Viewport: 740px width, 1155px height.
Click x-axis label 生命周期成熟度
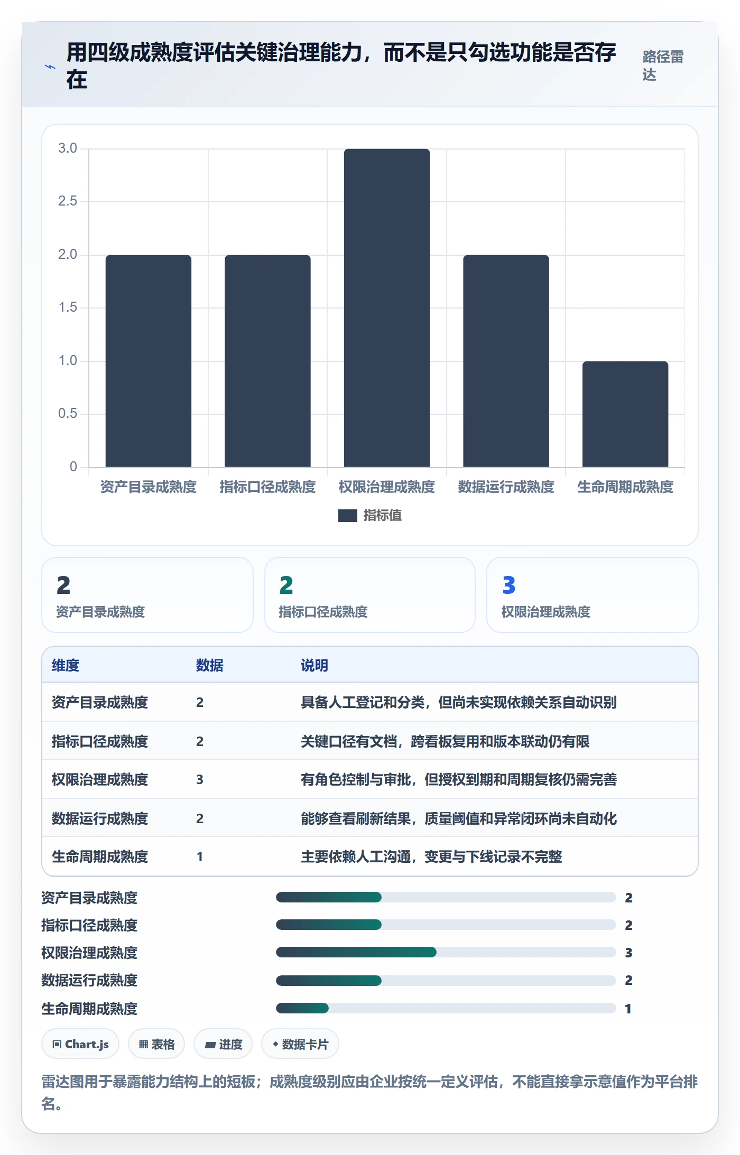click(x=625, y=487)
